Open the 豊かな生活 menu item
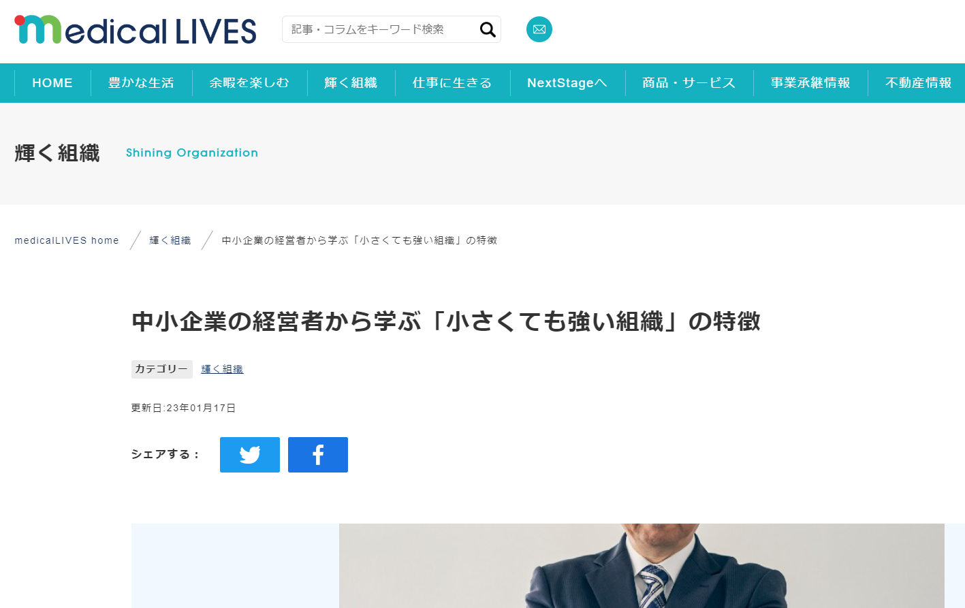 pos(141,83)
